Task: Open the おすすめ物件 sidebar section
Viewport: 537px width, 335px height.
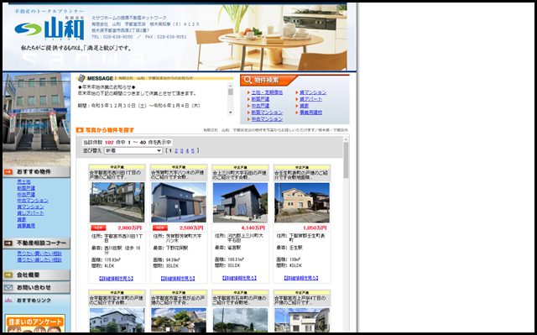Action: click(x=36, y=172)
